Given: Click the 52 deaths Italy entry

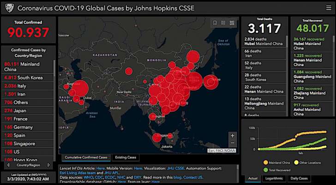Looking at the screenshot, I should (x=264, y=66).
